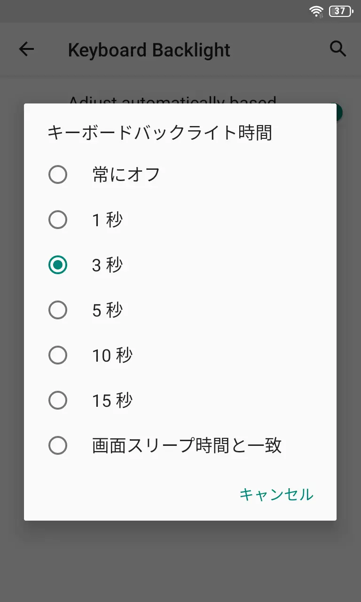Select 画面スリープ時間と一致 radio button
Image resolution: width=361 pixels, height=602 pixels.
point(58,445)
